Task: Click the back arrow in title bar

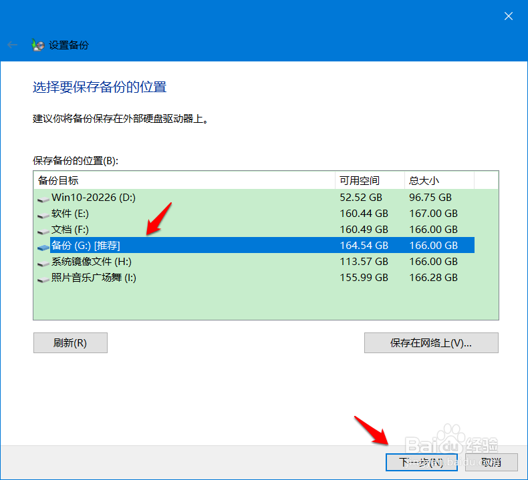Action: tap(13, 45)
